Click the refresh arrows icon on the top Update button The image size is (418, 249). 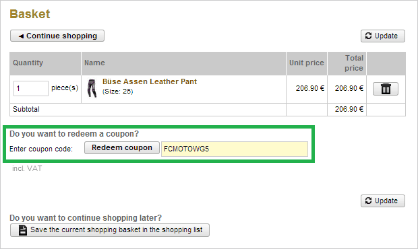pyautogui.click(x=368, y=36)
